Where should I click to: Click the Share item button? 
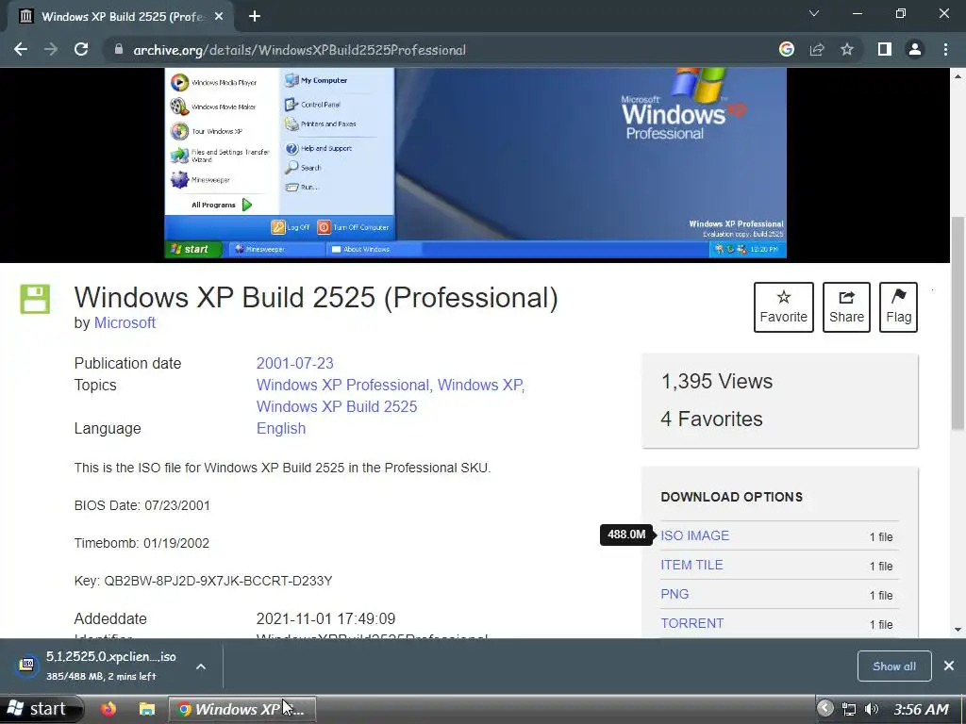pos(846,307)
